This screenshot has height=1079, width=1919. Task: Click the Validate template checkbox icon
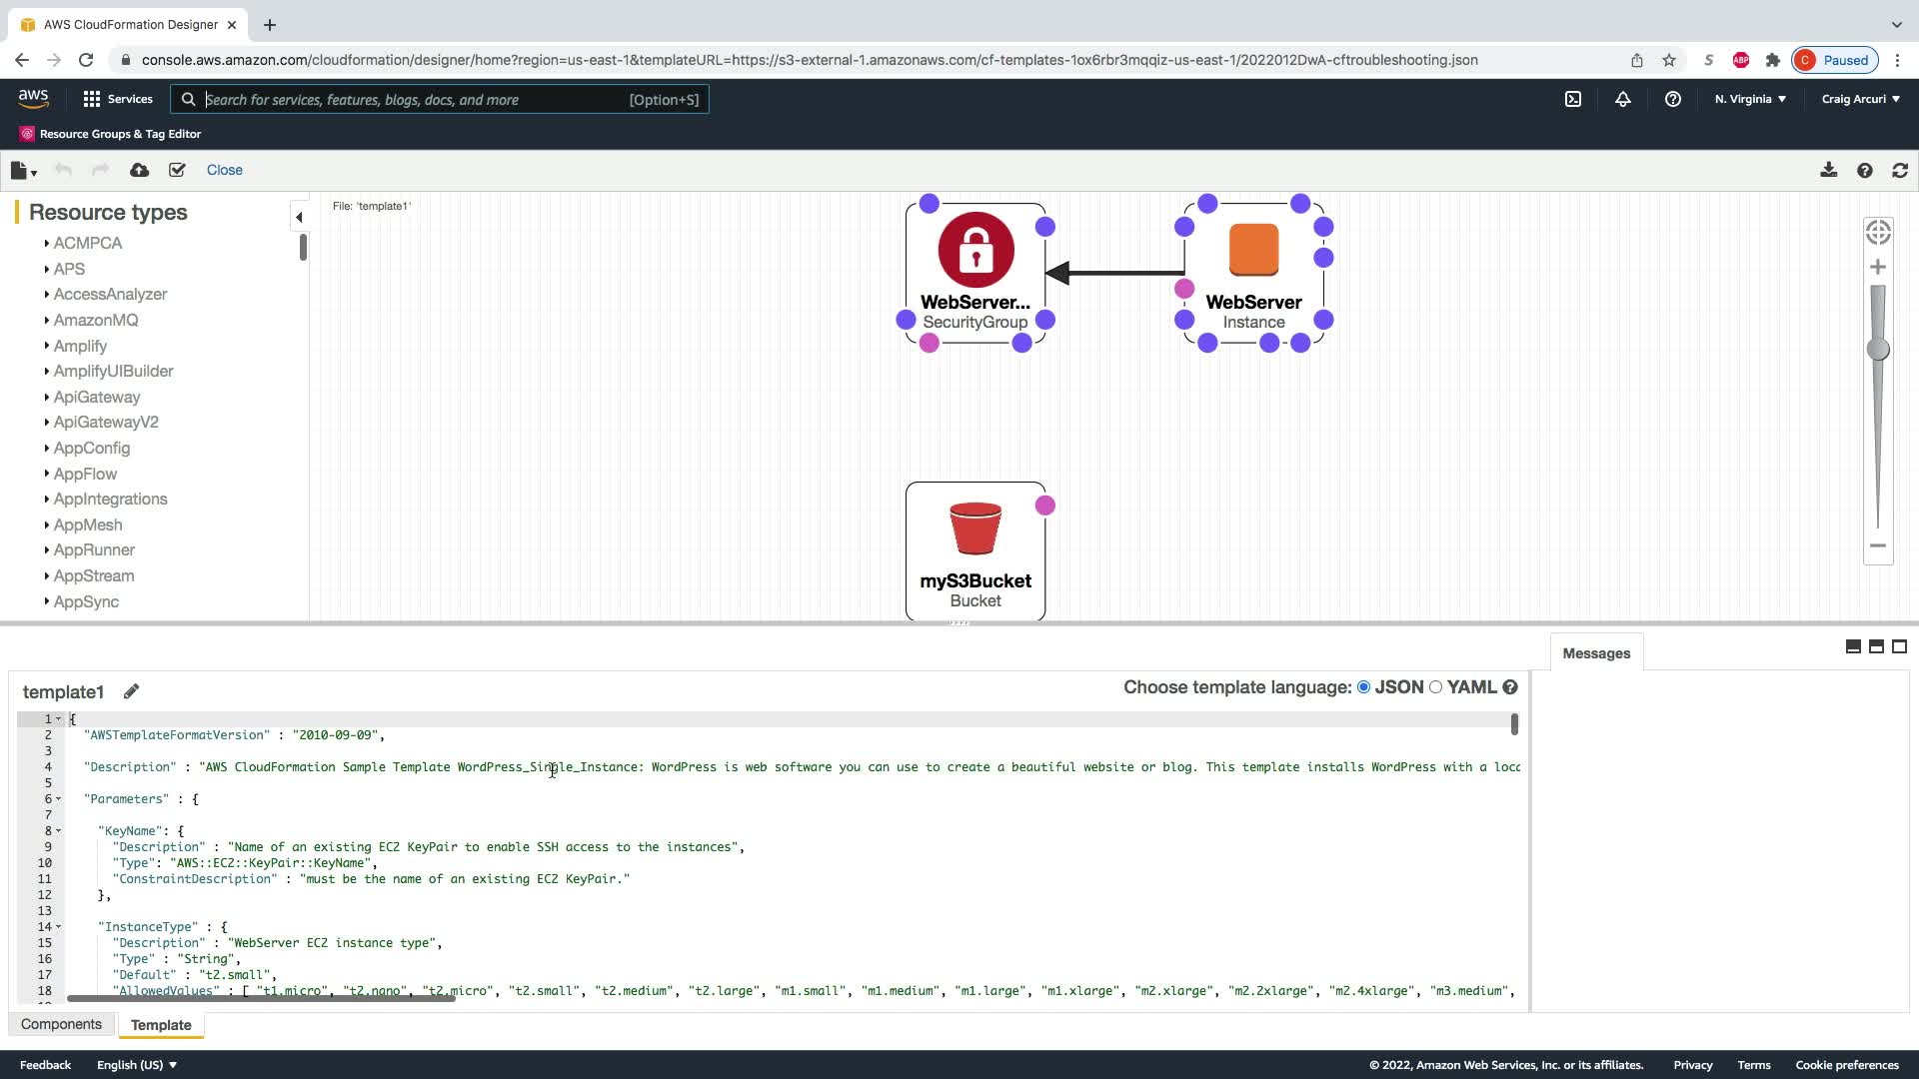tap(177, 171)
